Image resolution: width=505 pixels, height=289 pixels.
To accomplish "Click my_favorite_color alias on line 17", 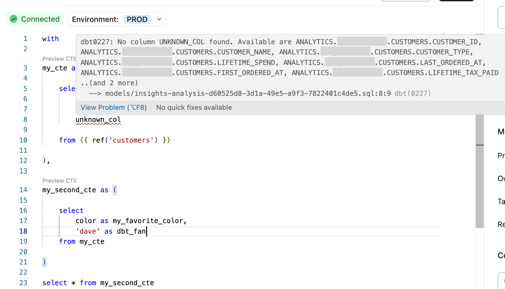I will pos(147,221).
